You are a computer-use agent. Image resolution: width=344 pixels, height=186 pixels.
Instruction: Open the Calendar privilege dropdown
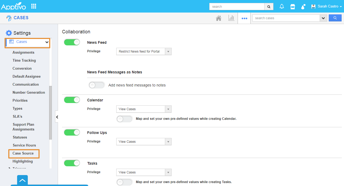144,109
